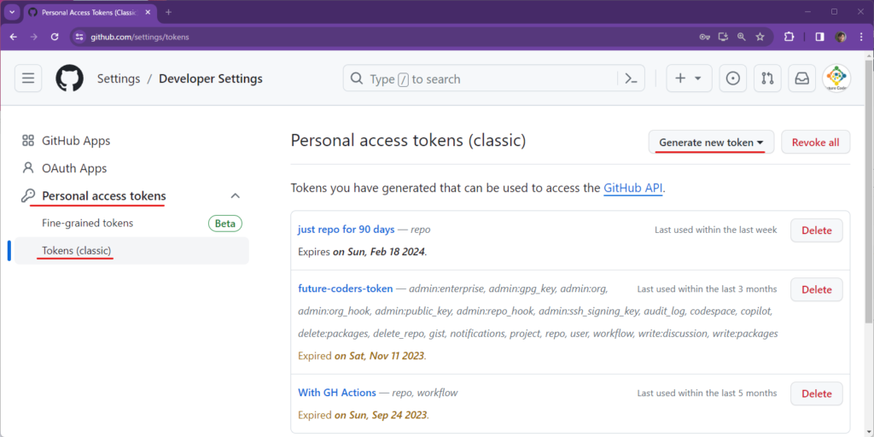Click 'Expires on Sun, Feb 18 2024' text

coord(363,252)
